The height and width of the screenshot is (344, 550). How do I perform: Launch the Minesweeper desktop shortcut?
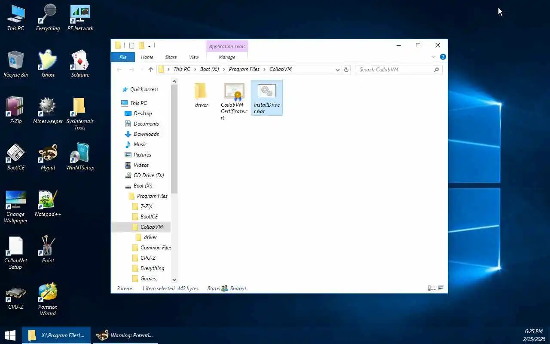48,111
